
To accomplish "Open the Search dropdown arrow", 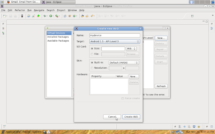I will pos(94,16).
